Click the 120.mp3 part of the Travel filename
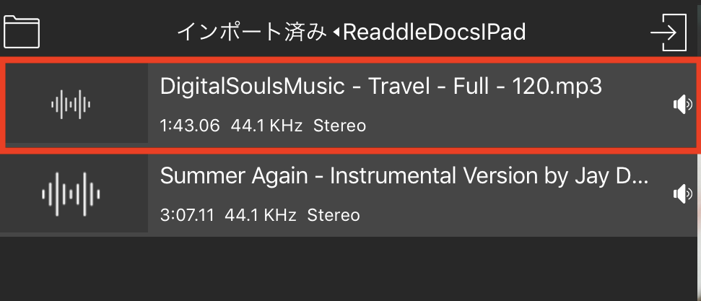This screenshot has width=701, height=301. [557, 87]
